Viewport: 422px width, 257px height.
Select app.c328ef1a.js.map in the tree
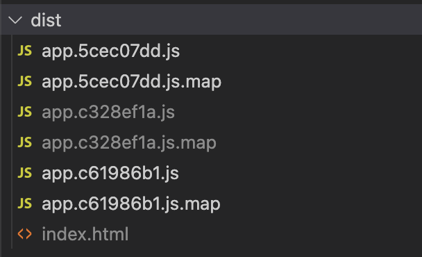click(x=129, y=142)
